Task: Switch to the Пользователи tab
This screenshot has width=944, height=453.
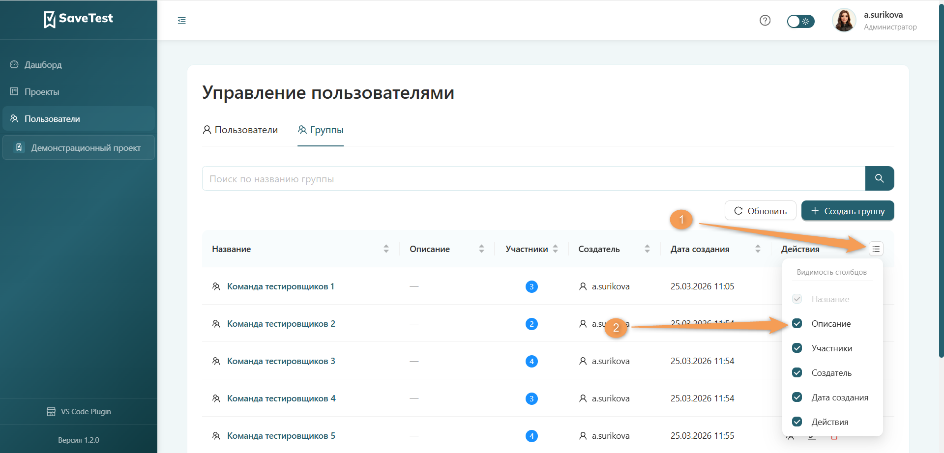Action: (240, 130)
